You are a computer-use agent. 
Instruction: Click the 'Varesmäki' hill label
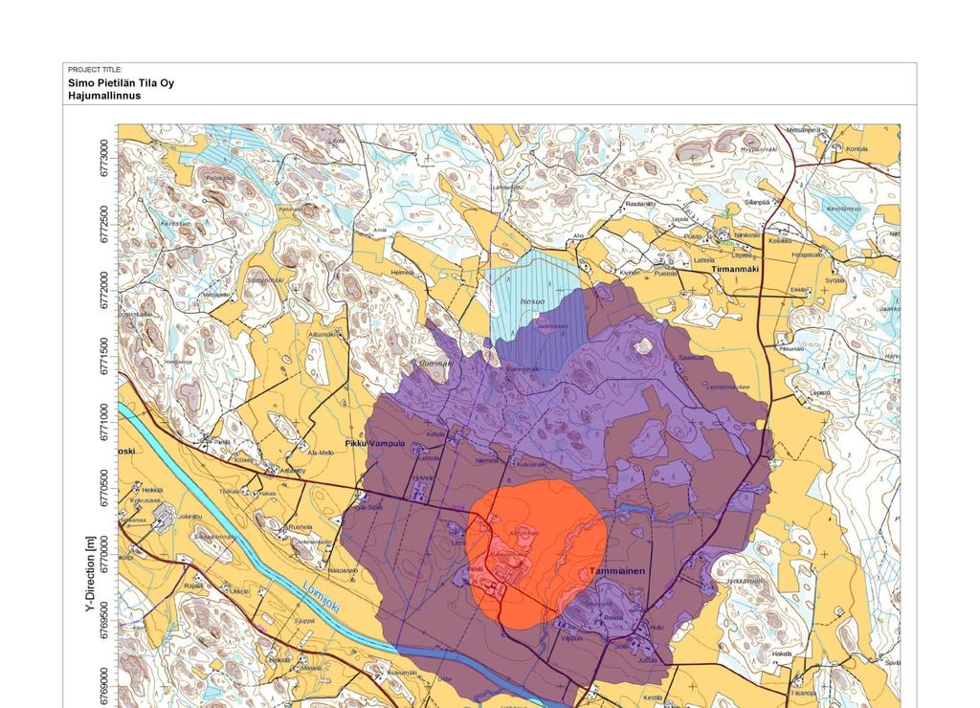pyautogui.click(x=523, y=369)
